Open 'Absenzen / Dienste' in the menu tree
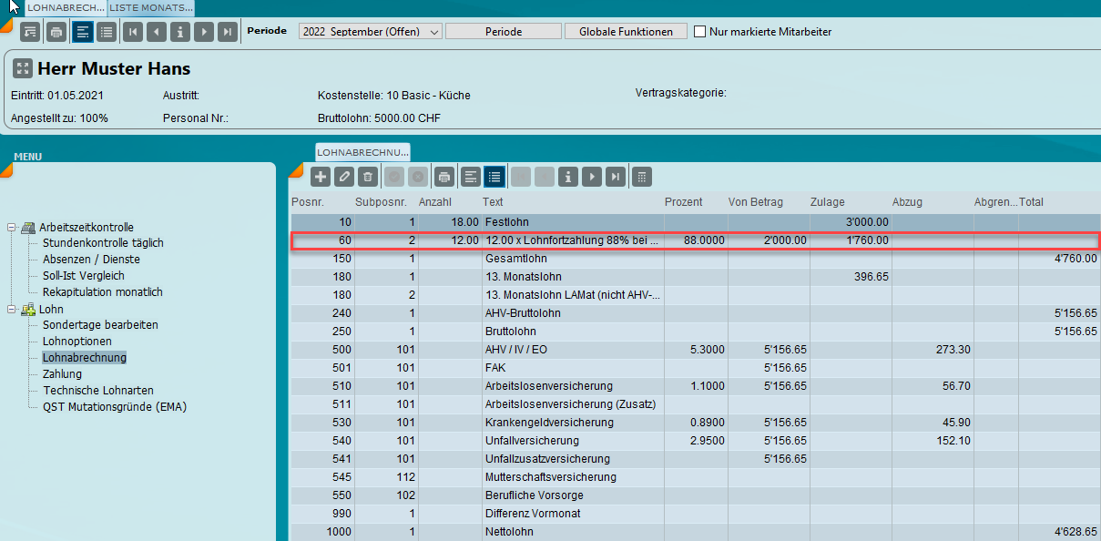This screenshot has height=541, width=1101. tap(91, 260)
